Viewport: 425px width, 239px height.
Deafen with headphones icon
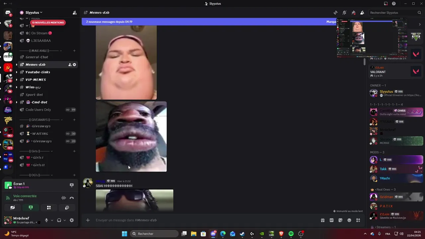click(x=59, y=220)
